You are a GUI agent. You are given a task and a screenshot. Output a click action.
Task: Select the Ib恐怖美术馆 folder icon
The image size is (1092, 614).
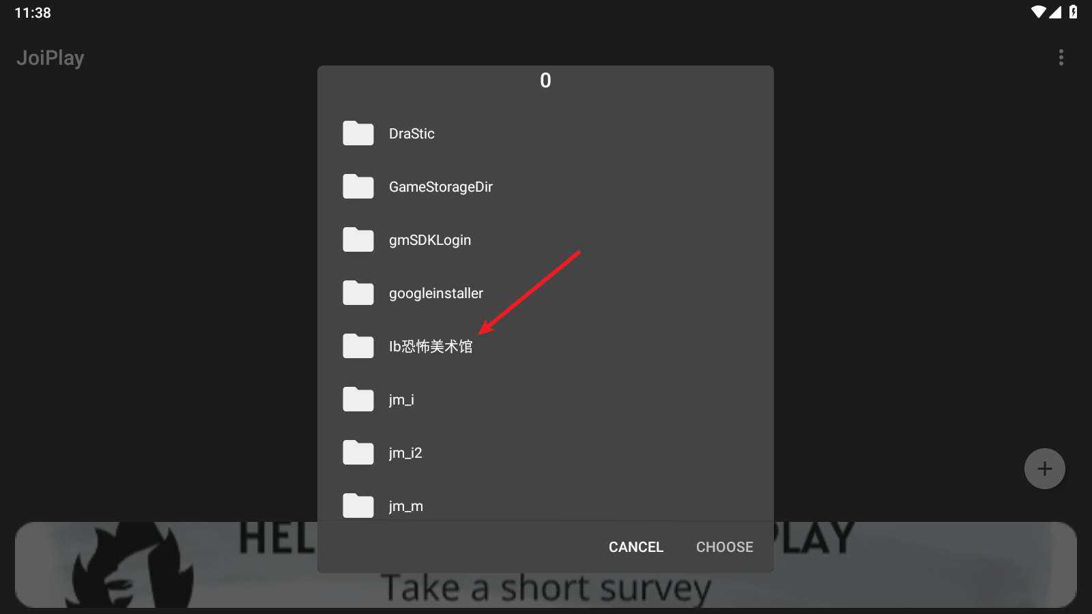pyautogui.click(x=358, y=346)
